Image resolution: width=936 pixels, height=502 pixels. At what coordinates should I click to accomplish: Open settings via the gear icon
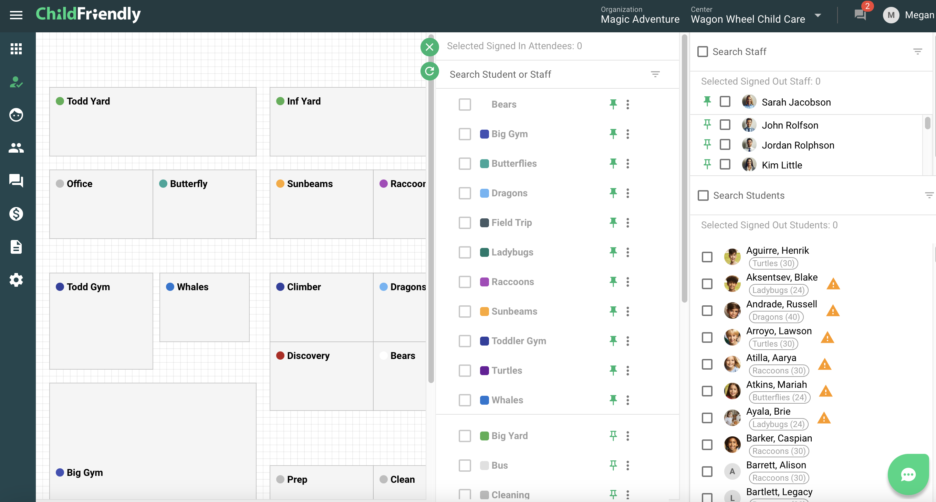tap(16, 280)
